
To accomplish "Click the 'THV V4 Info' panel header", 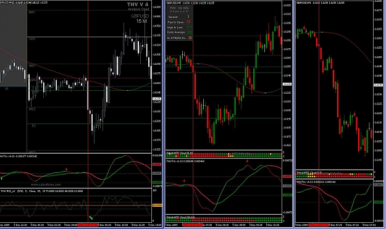I will point(179,8).
